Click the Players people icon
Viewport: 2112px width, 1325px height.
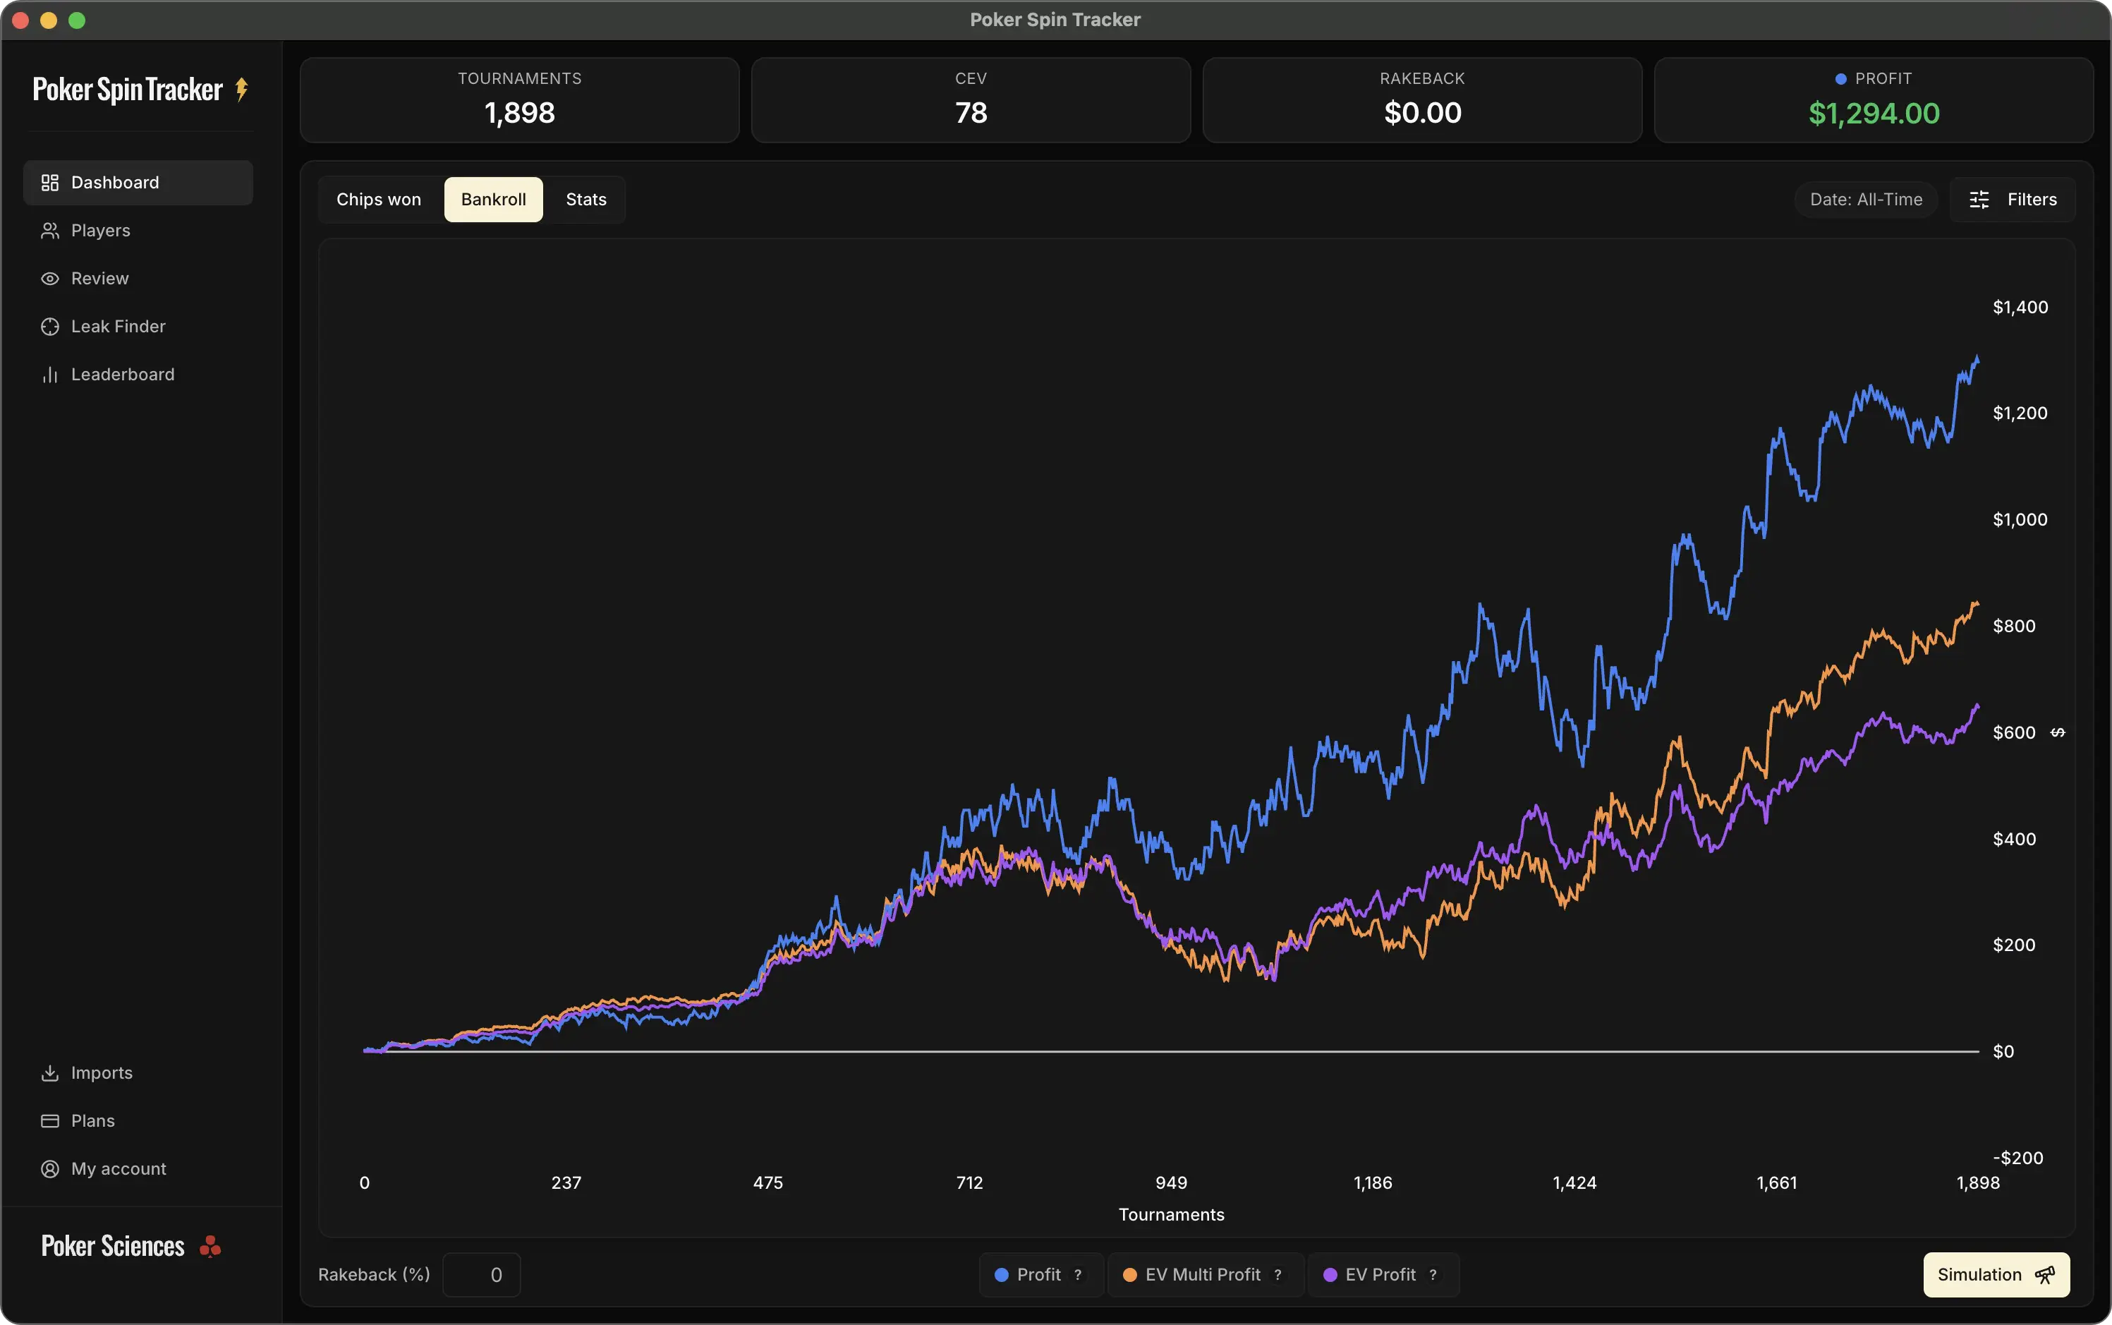50,231
